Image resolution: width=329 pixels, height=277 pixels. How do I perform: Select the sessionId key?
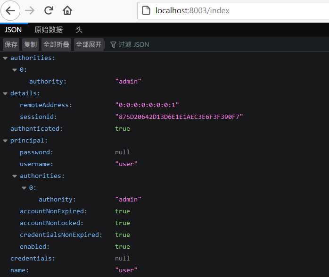click(x=38, y=117)
